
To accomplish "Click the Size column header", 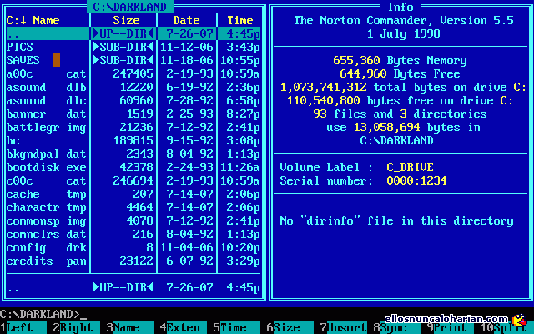I will pyautogui.click(x=126, y=20).
